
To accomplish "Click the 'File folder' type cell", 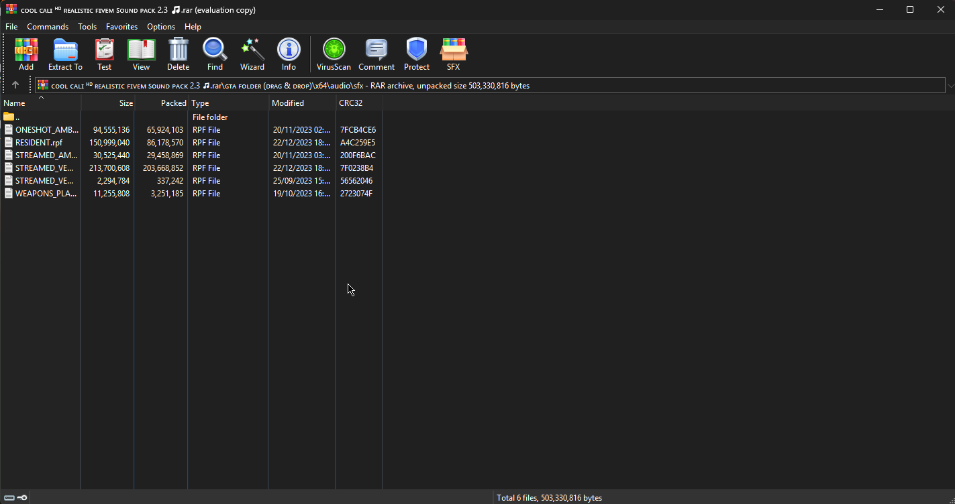I will point(210,117).
